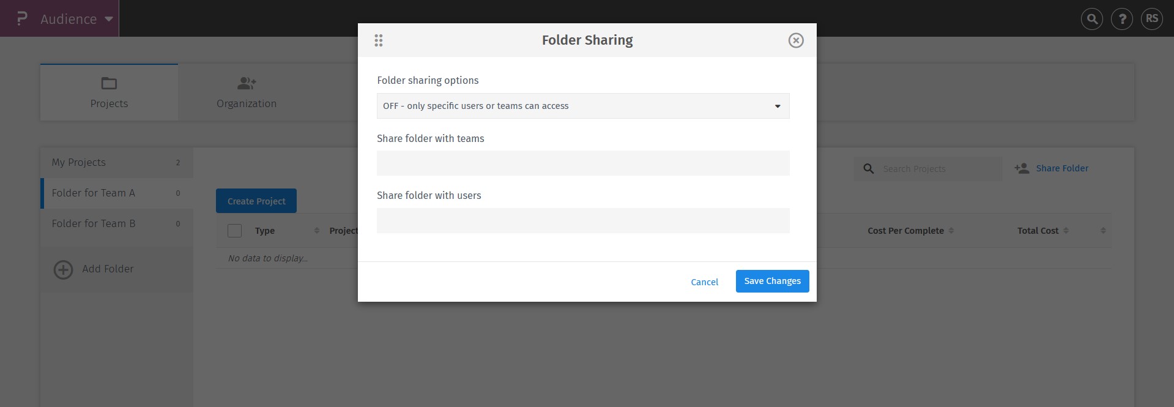This screenshot has height=407, width=1174.
Task: Open the RS user profile avatar
Action: 1151,19
